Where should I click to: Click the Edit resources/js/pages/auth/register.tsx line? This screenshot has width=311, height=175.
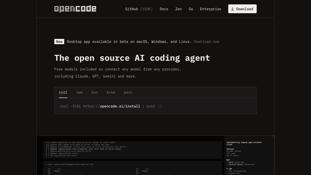click(70, 164)
